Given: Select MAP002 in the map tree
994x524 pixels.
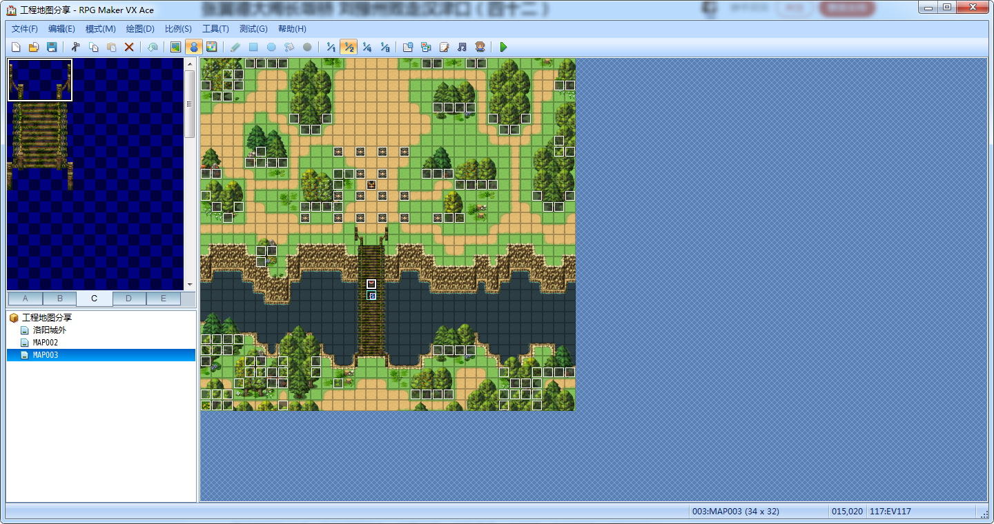Looking at the screenshot, I should [46, 343].
